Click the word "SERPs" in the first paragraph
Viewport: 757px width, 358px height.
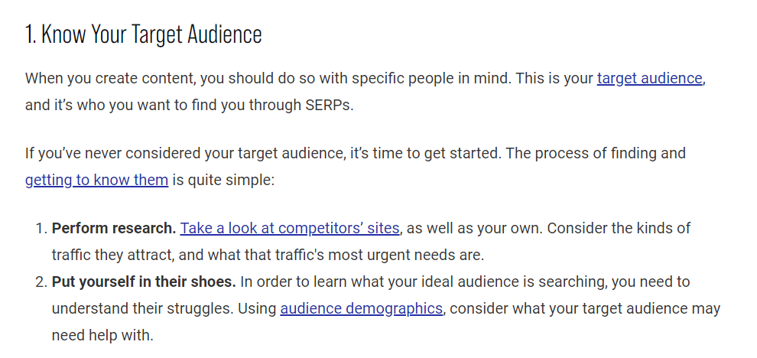tap(331, 105)
